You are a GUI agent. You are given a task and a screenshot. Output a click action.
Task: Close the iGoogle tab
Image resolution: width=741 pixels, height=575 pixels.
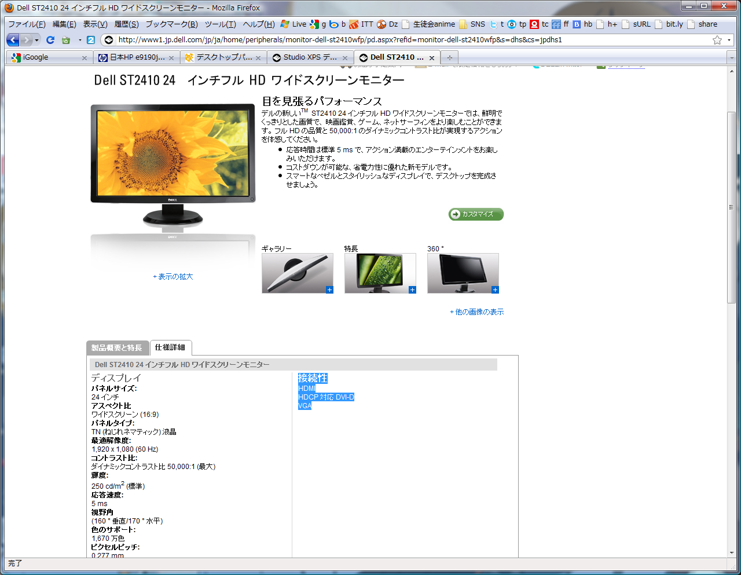pos(85,58)
